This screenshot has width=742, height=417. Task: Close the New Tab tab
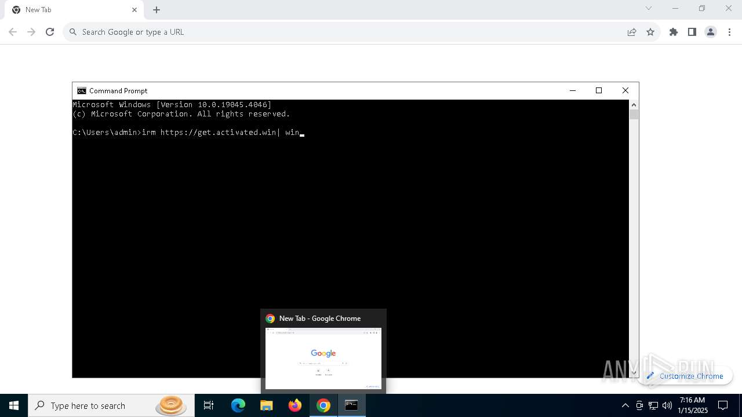tap(134, 10)
